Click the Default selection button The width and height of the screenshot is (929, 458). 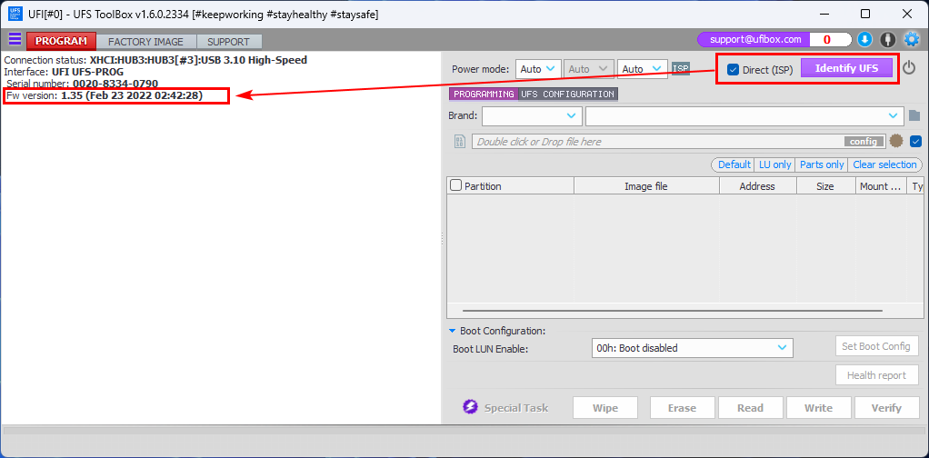click(x=734, y=164)
